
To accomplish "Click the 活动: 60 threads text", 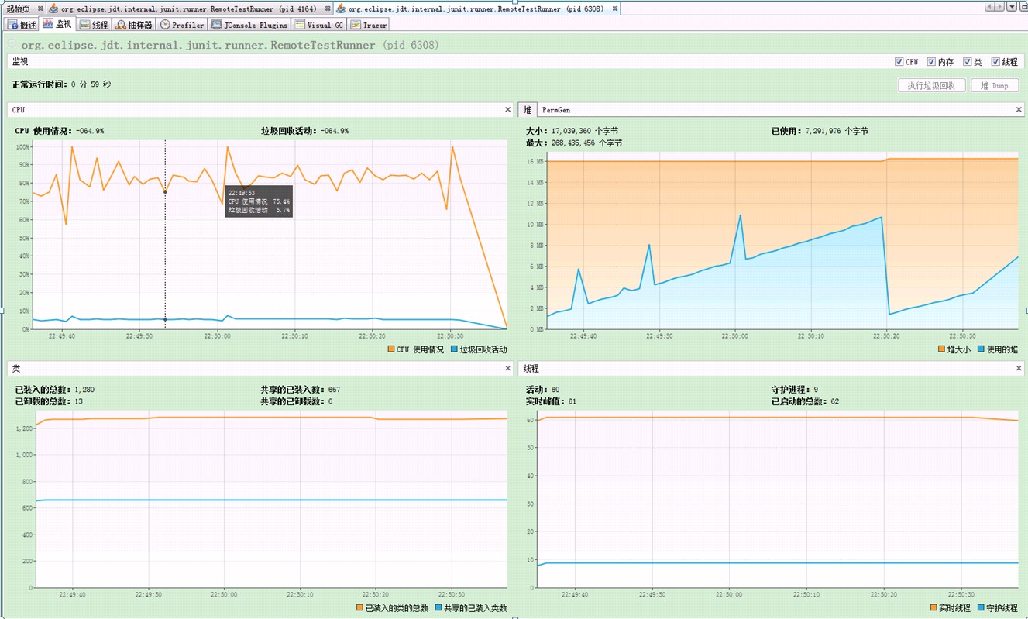I will click(x=543, y=390).
